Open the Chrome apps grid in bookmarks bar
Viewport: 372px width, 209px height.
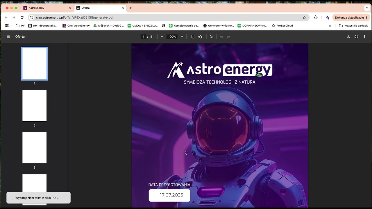pyautogui.click(x=7, y=26)
